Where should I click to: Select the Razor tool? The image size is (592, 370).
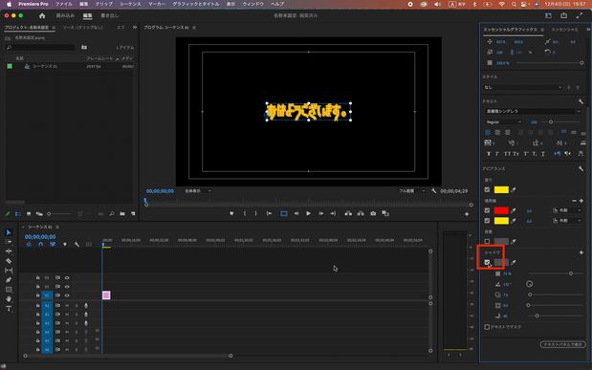[x=9, y=261]
